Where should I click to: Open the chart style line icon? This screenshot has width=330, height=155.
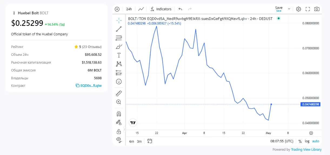pos(141,9)
